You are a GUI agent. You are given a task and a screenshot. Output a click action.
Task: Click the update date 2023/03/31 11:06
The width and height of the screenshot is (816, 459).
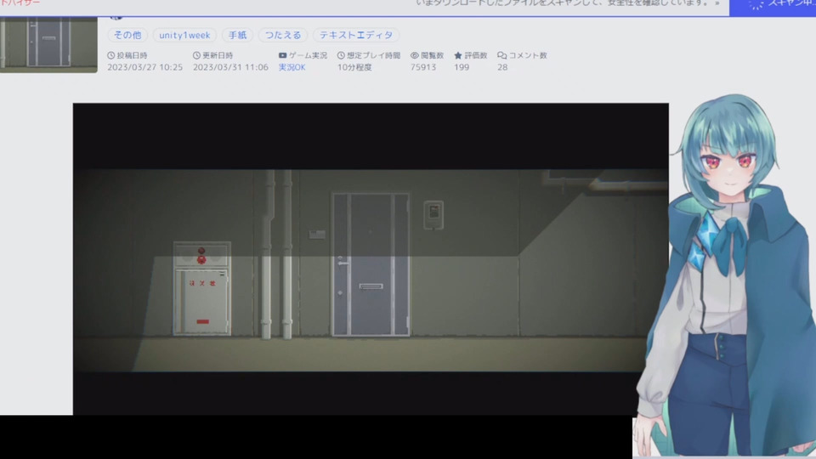pos(230,67)
